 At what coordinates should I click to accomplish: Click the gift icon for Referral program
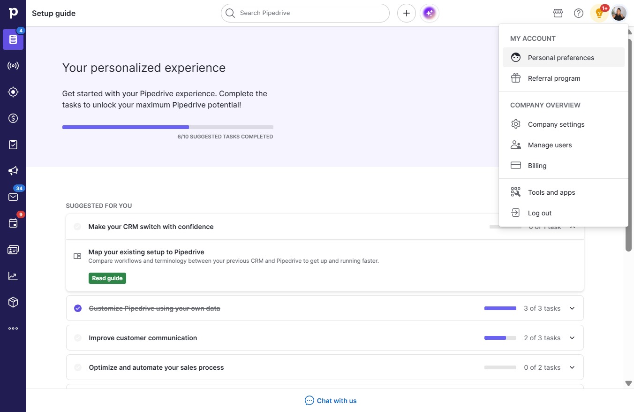pos(516,78)
